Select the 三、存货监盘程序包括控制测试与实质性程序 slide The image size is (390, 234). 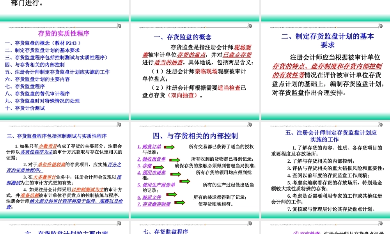[64, 170]
